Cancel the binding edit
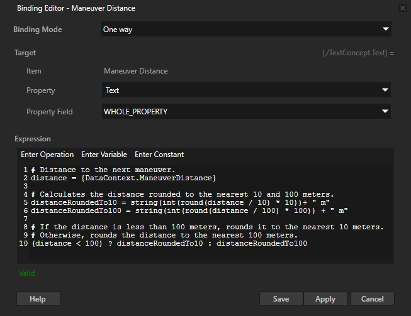The image size is (411, 316). [x=373, y=299]
